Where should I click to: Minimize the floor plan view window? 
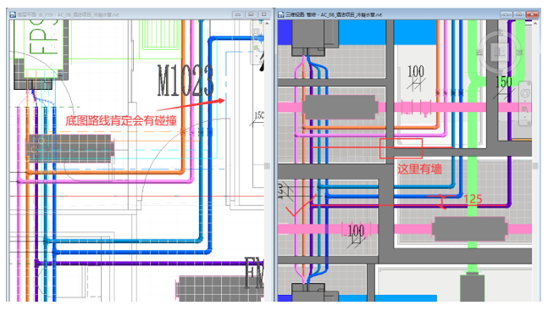[x=238, y=14]
